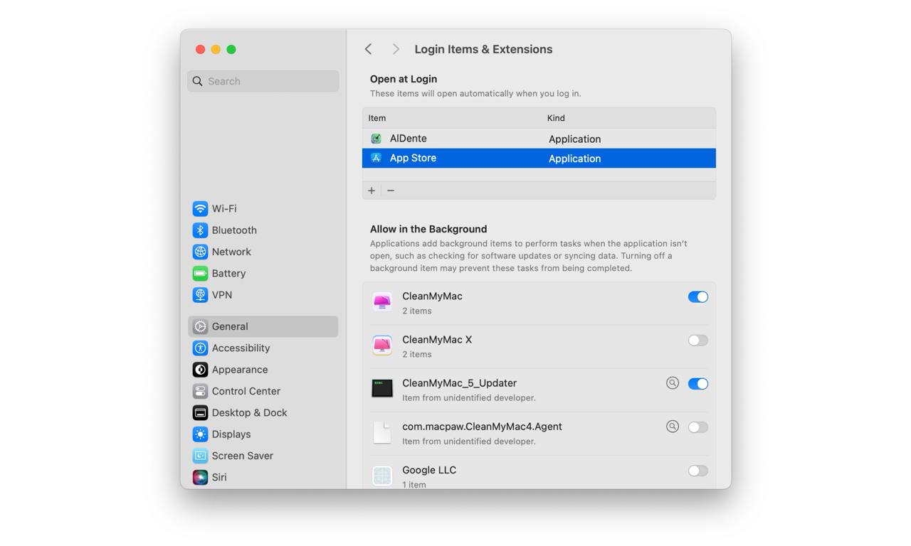Open Appearance settings pane
This screenshot has height=546, width=911.
[263, 370]
